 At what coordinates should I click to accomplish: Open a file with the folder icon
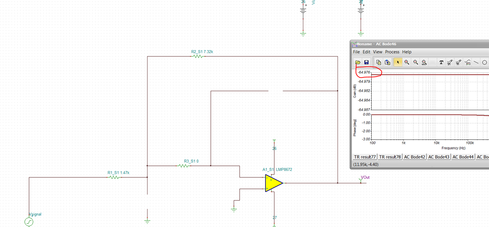(358, 62)
